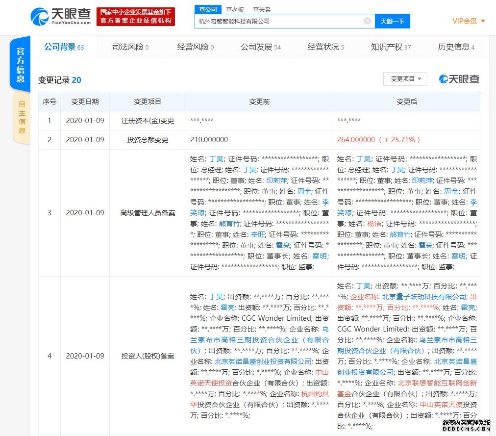
Task: Click the red 官方备案企业征信机构 banner
Action: [x=136, y=17]
